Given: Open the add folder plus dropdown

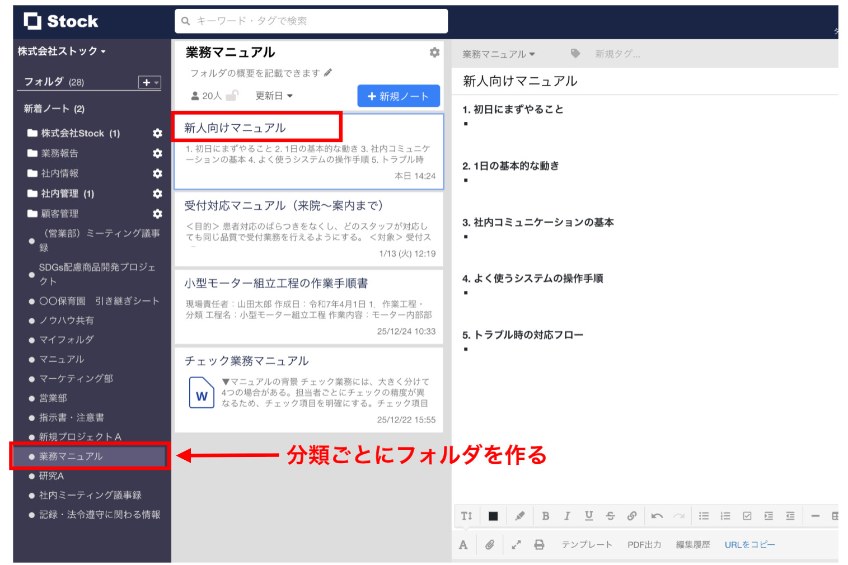Looking at the screenshot, I should [x=149, y=82].
